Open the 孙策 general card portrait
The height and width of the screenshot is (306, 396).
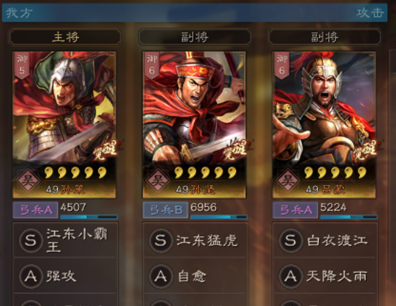pyautogui.click(x=65, y=125)
